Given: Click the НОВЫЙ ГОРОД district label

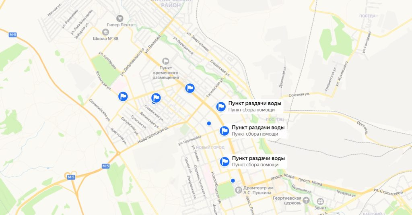Looking at the screenshot, I should [210, 147].
